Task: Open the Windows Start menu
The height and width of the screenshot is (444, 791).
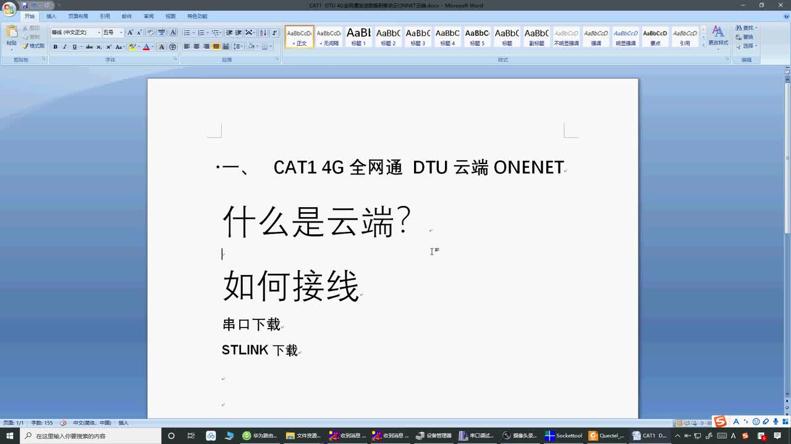Action: 10,435
